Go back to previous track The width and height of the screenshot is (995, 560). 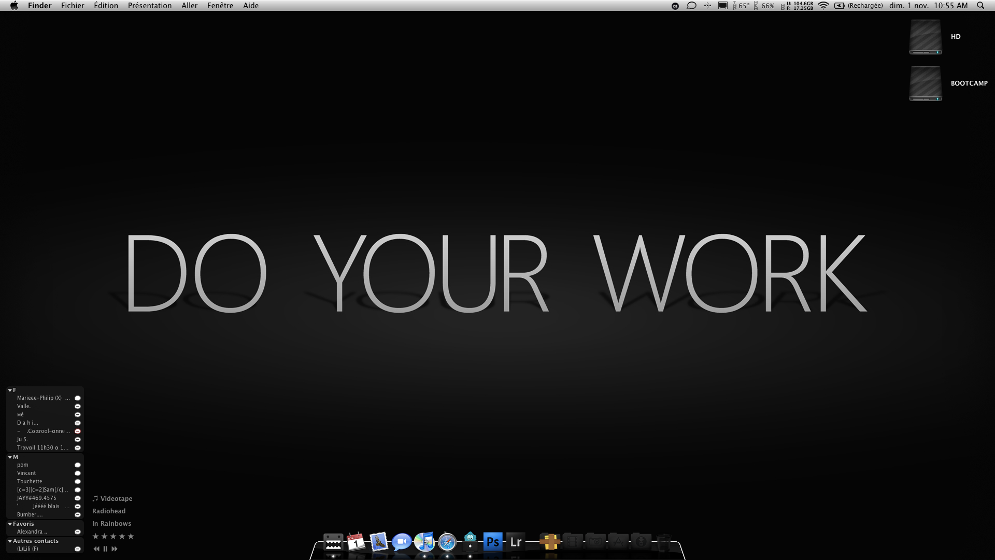pyautogui.click(x=96, y=549)
